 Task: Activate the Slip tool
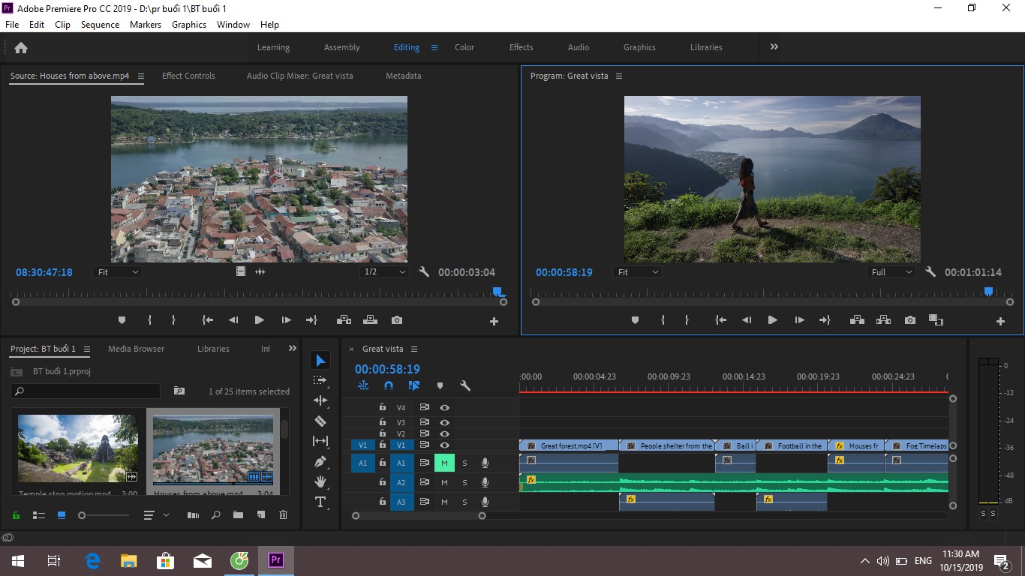320,442
